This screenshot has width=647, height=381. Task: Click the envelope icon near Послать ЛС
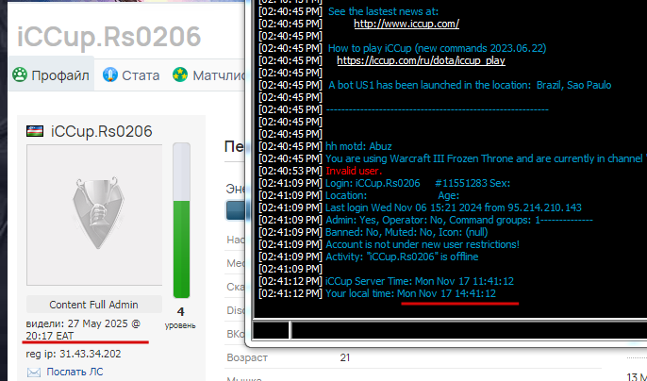click(34, 373)
